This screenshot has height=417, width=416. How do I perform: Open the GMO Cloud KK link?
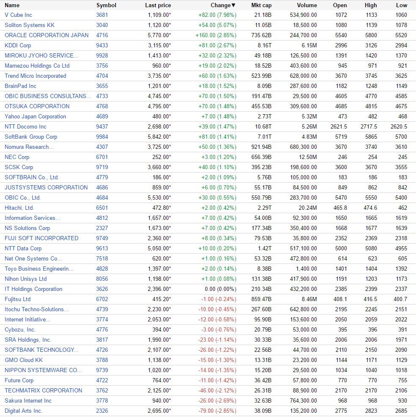point(24,360)
